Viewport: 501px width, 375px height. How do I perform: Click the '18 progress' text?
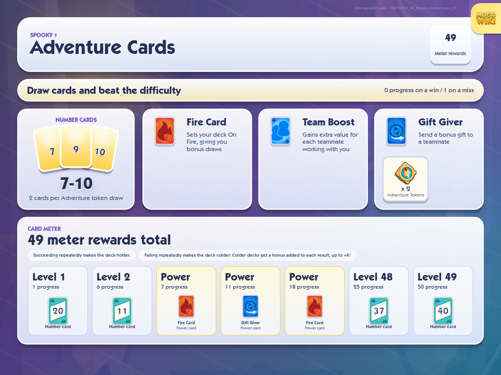tap(304, 287)
